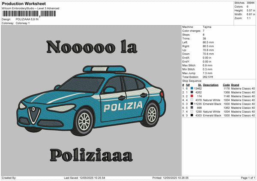Click the design name 'POLIZIAAA 6,8 IN'
Viewport: 257px width, 181px height.
coord(27,19)
